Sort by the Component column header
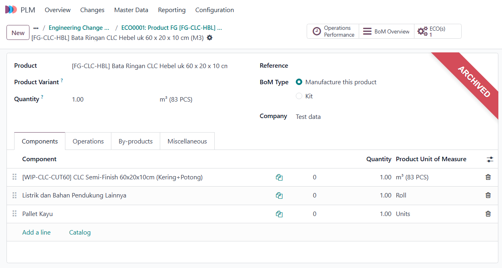This screenshot has width=502, height=268. pos(39,159)
